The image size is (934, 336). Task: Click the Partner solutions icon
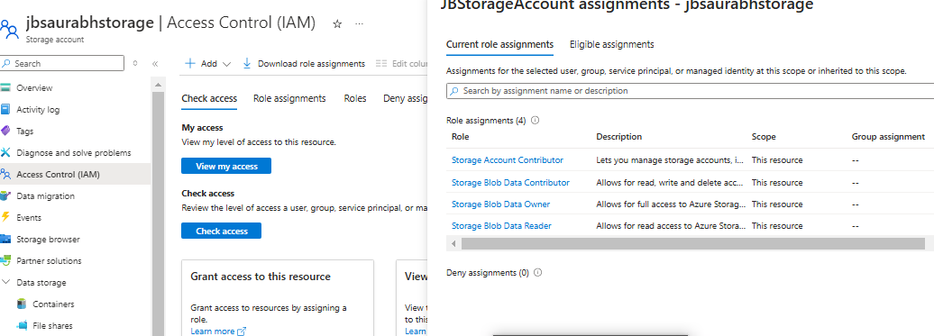point(6,260)
